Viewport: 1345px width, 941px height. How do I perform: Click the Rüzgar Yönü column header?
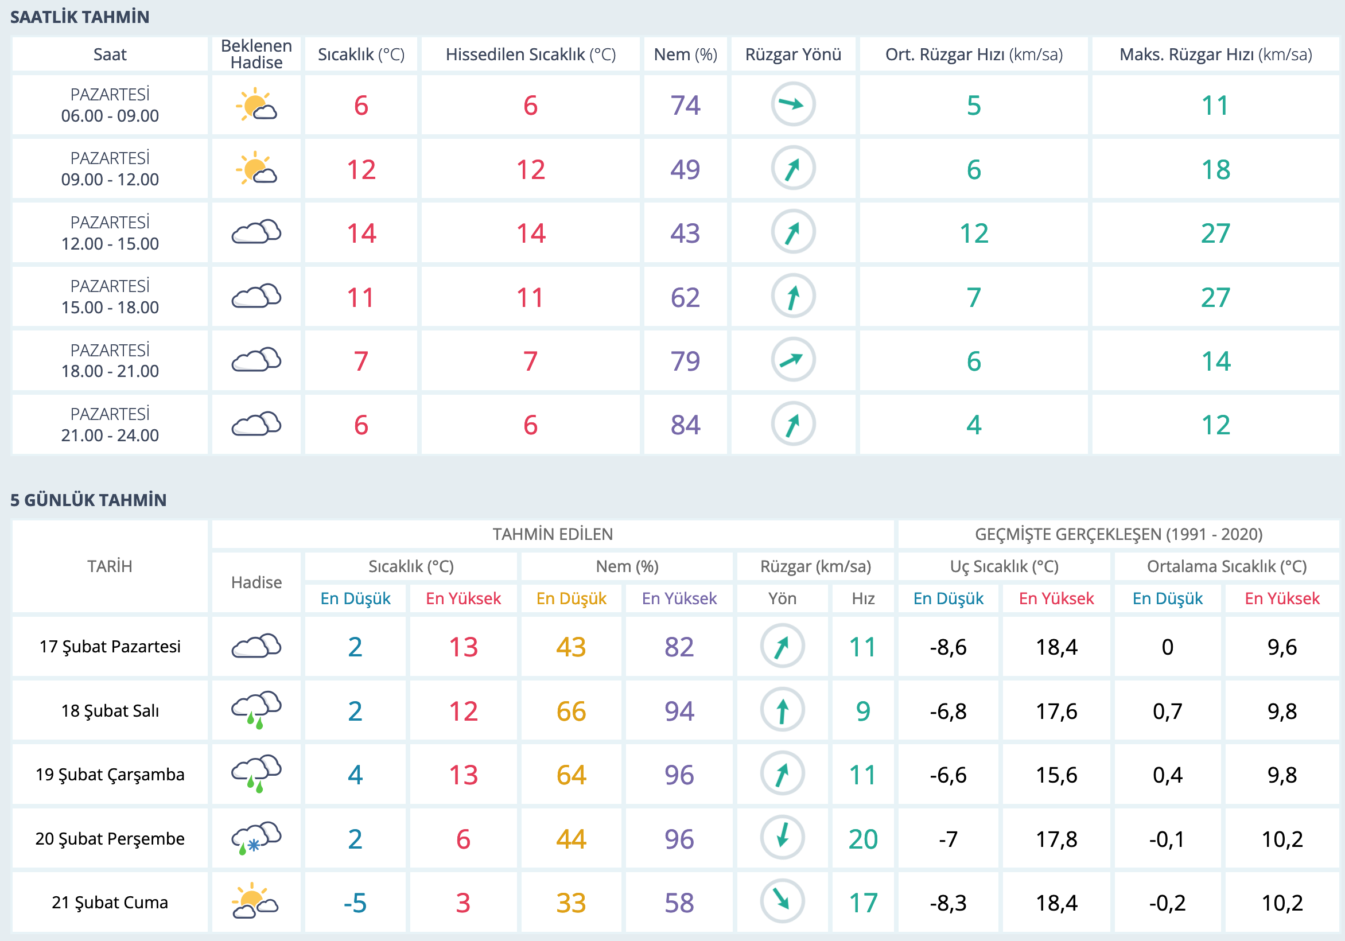pos(792,55)
